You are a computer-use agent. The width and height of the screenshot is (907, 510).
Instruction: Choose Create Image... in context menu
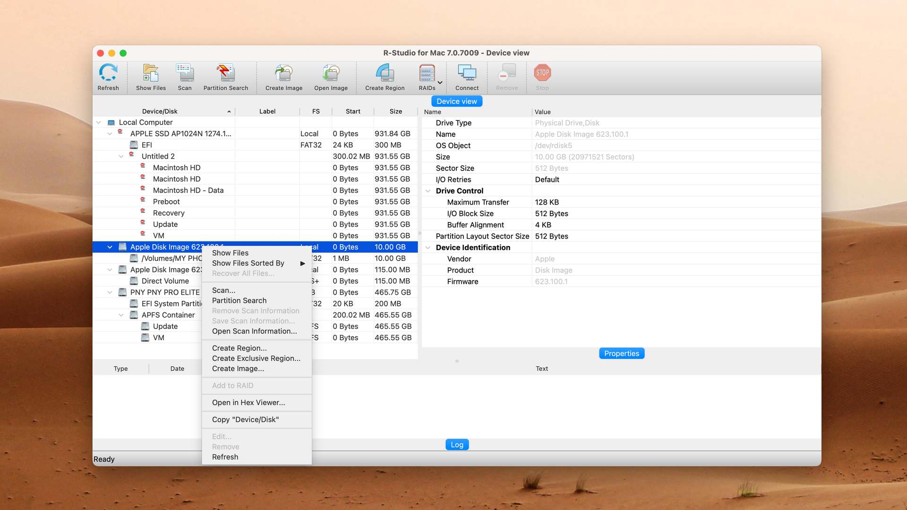coord(257,368)
